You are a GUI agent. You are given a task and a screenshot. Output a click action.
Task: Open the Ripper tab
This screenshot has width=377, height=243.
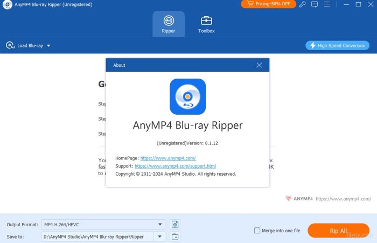click(169, 24)
